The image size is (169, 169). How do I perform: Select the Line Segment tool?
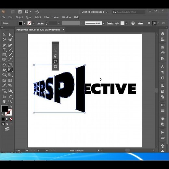(x=10, y=50)
